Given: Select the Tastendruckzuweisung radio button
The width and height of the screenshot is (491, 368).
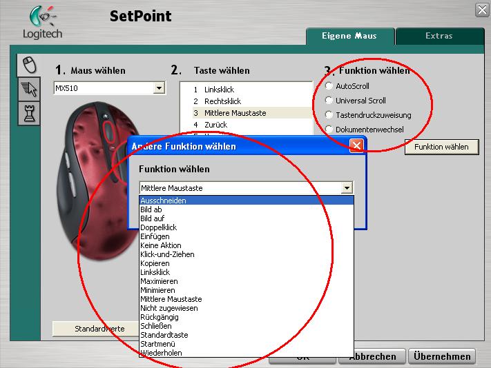Looking at the screenshot, I should pyautogui.click(x=329, y=114).
